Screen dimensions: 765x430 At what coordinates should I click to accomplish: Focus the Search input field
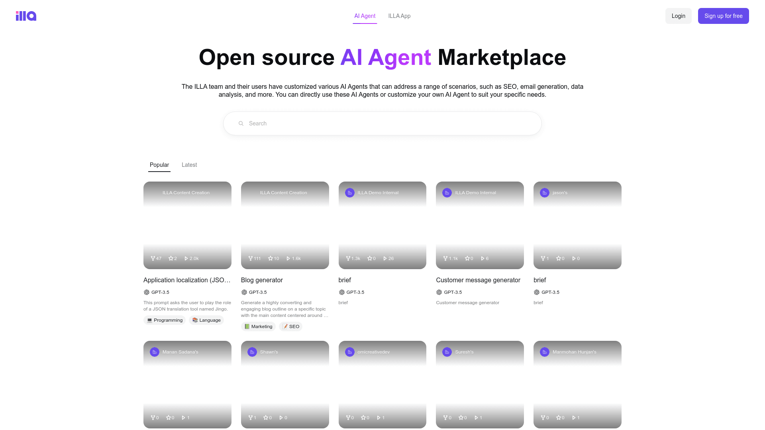pos(382,123)
